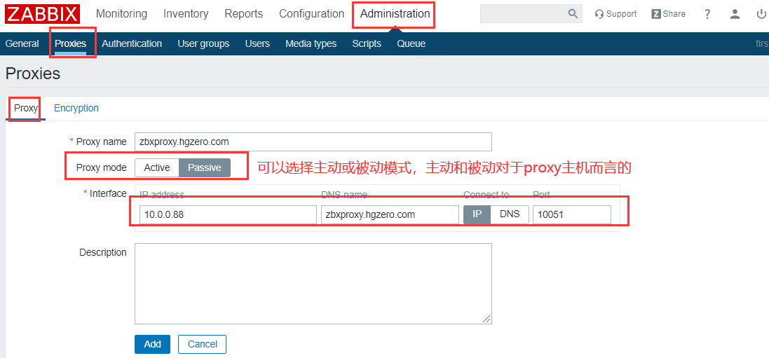The height and width of the screenshot is (358, 769).
Task: Open the User groups submenu item
Action: pyautogui.click(x=203, y=43)
